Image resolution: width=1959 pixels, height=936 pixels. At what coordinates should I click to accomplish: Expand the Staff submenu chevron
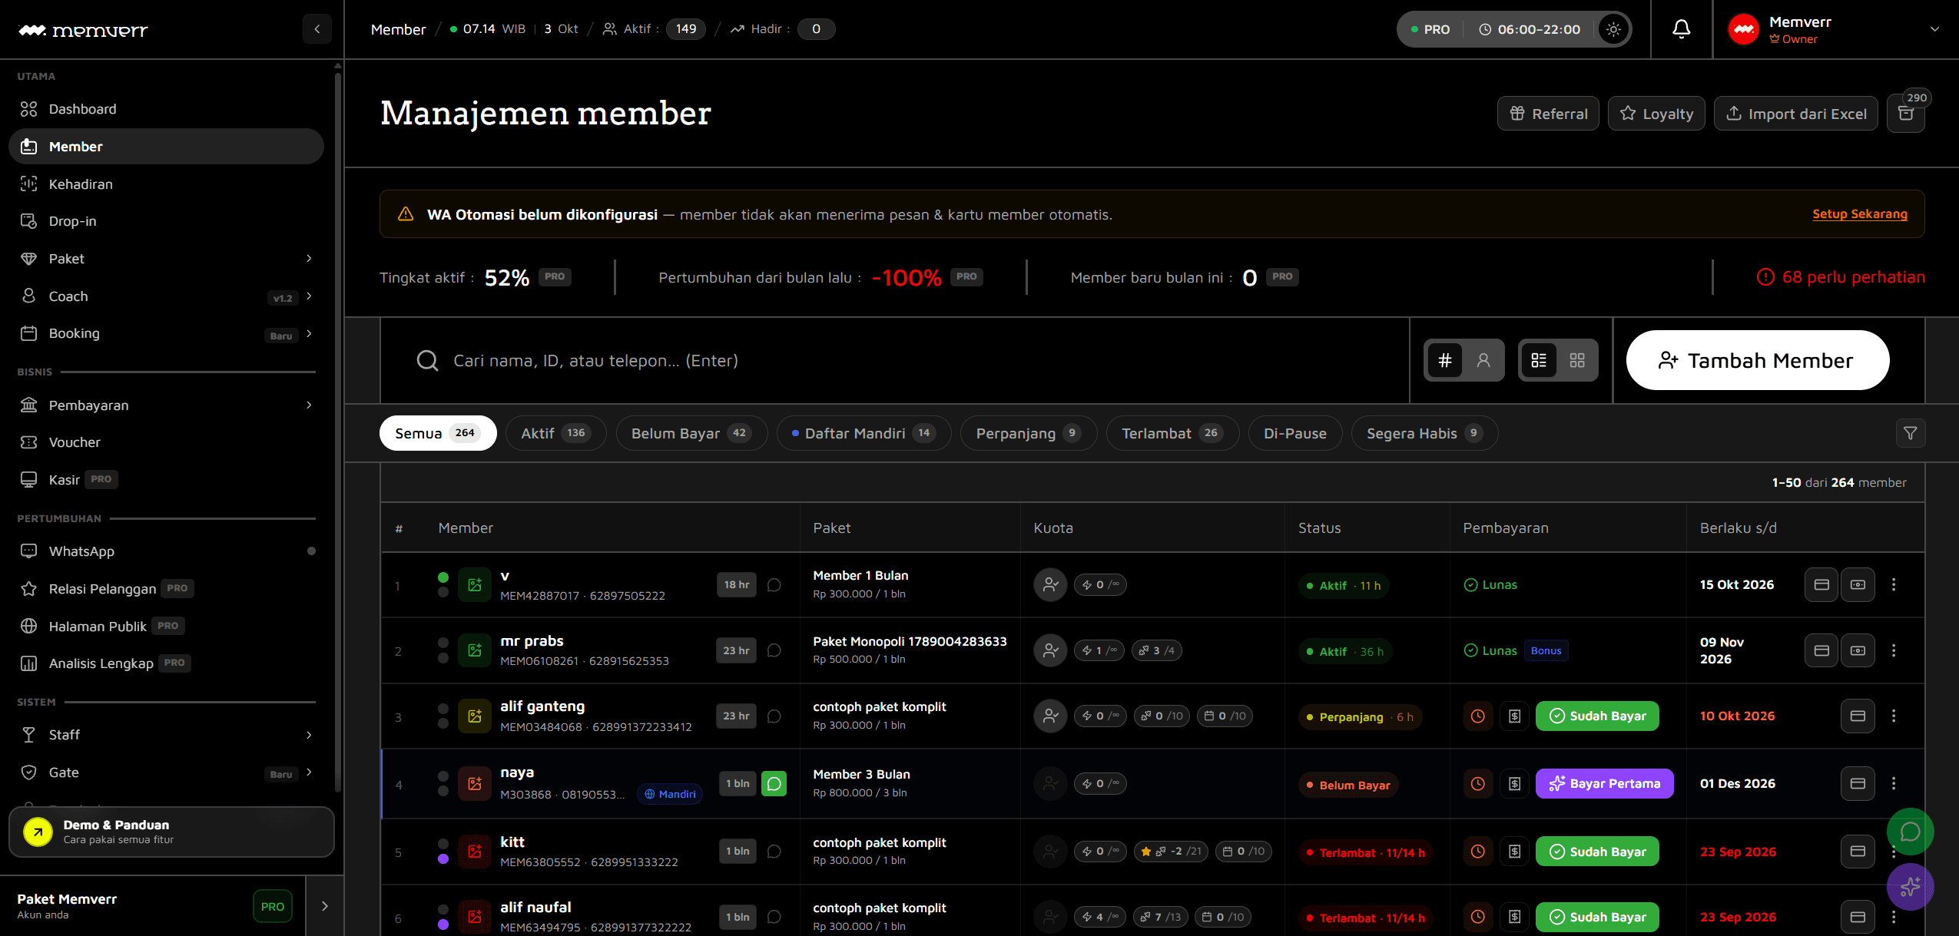click(309, 735)
